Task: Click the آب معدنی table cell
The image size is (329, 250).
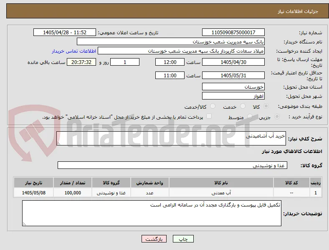Action: [x=221, y=193]
